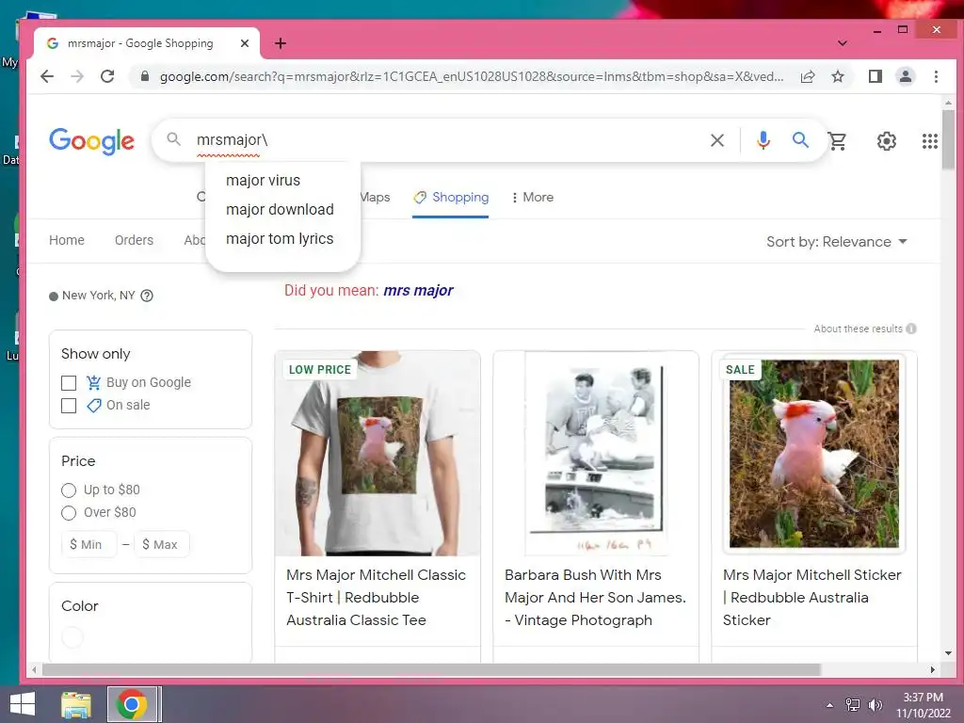Open the shopping cart icon
The height and width of the screenshot is (723, 964).
pos(837,141)
